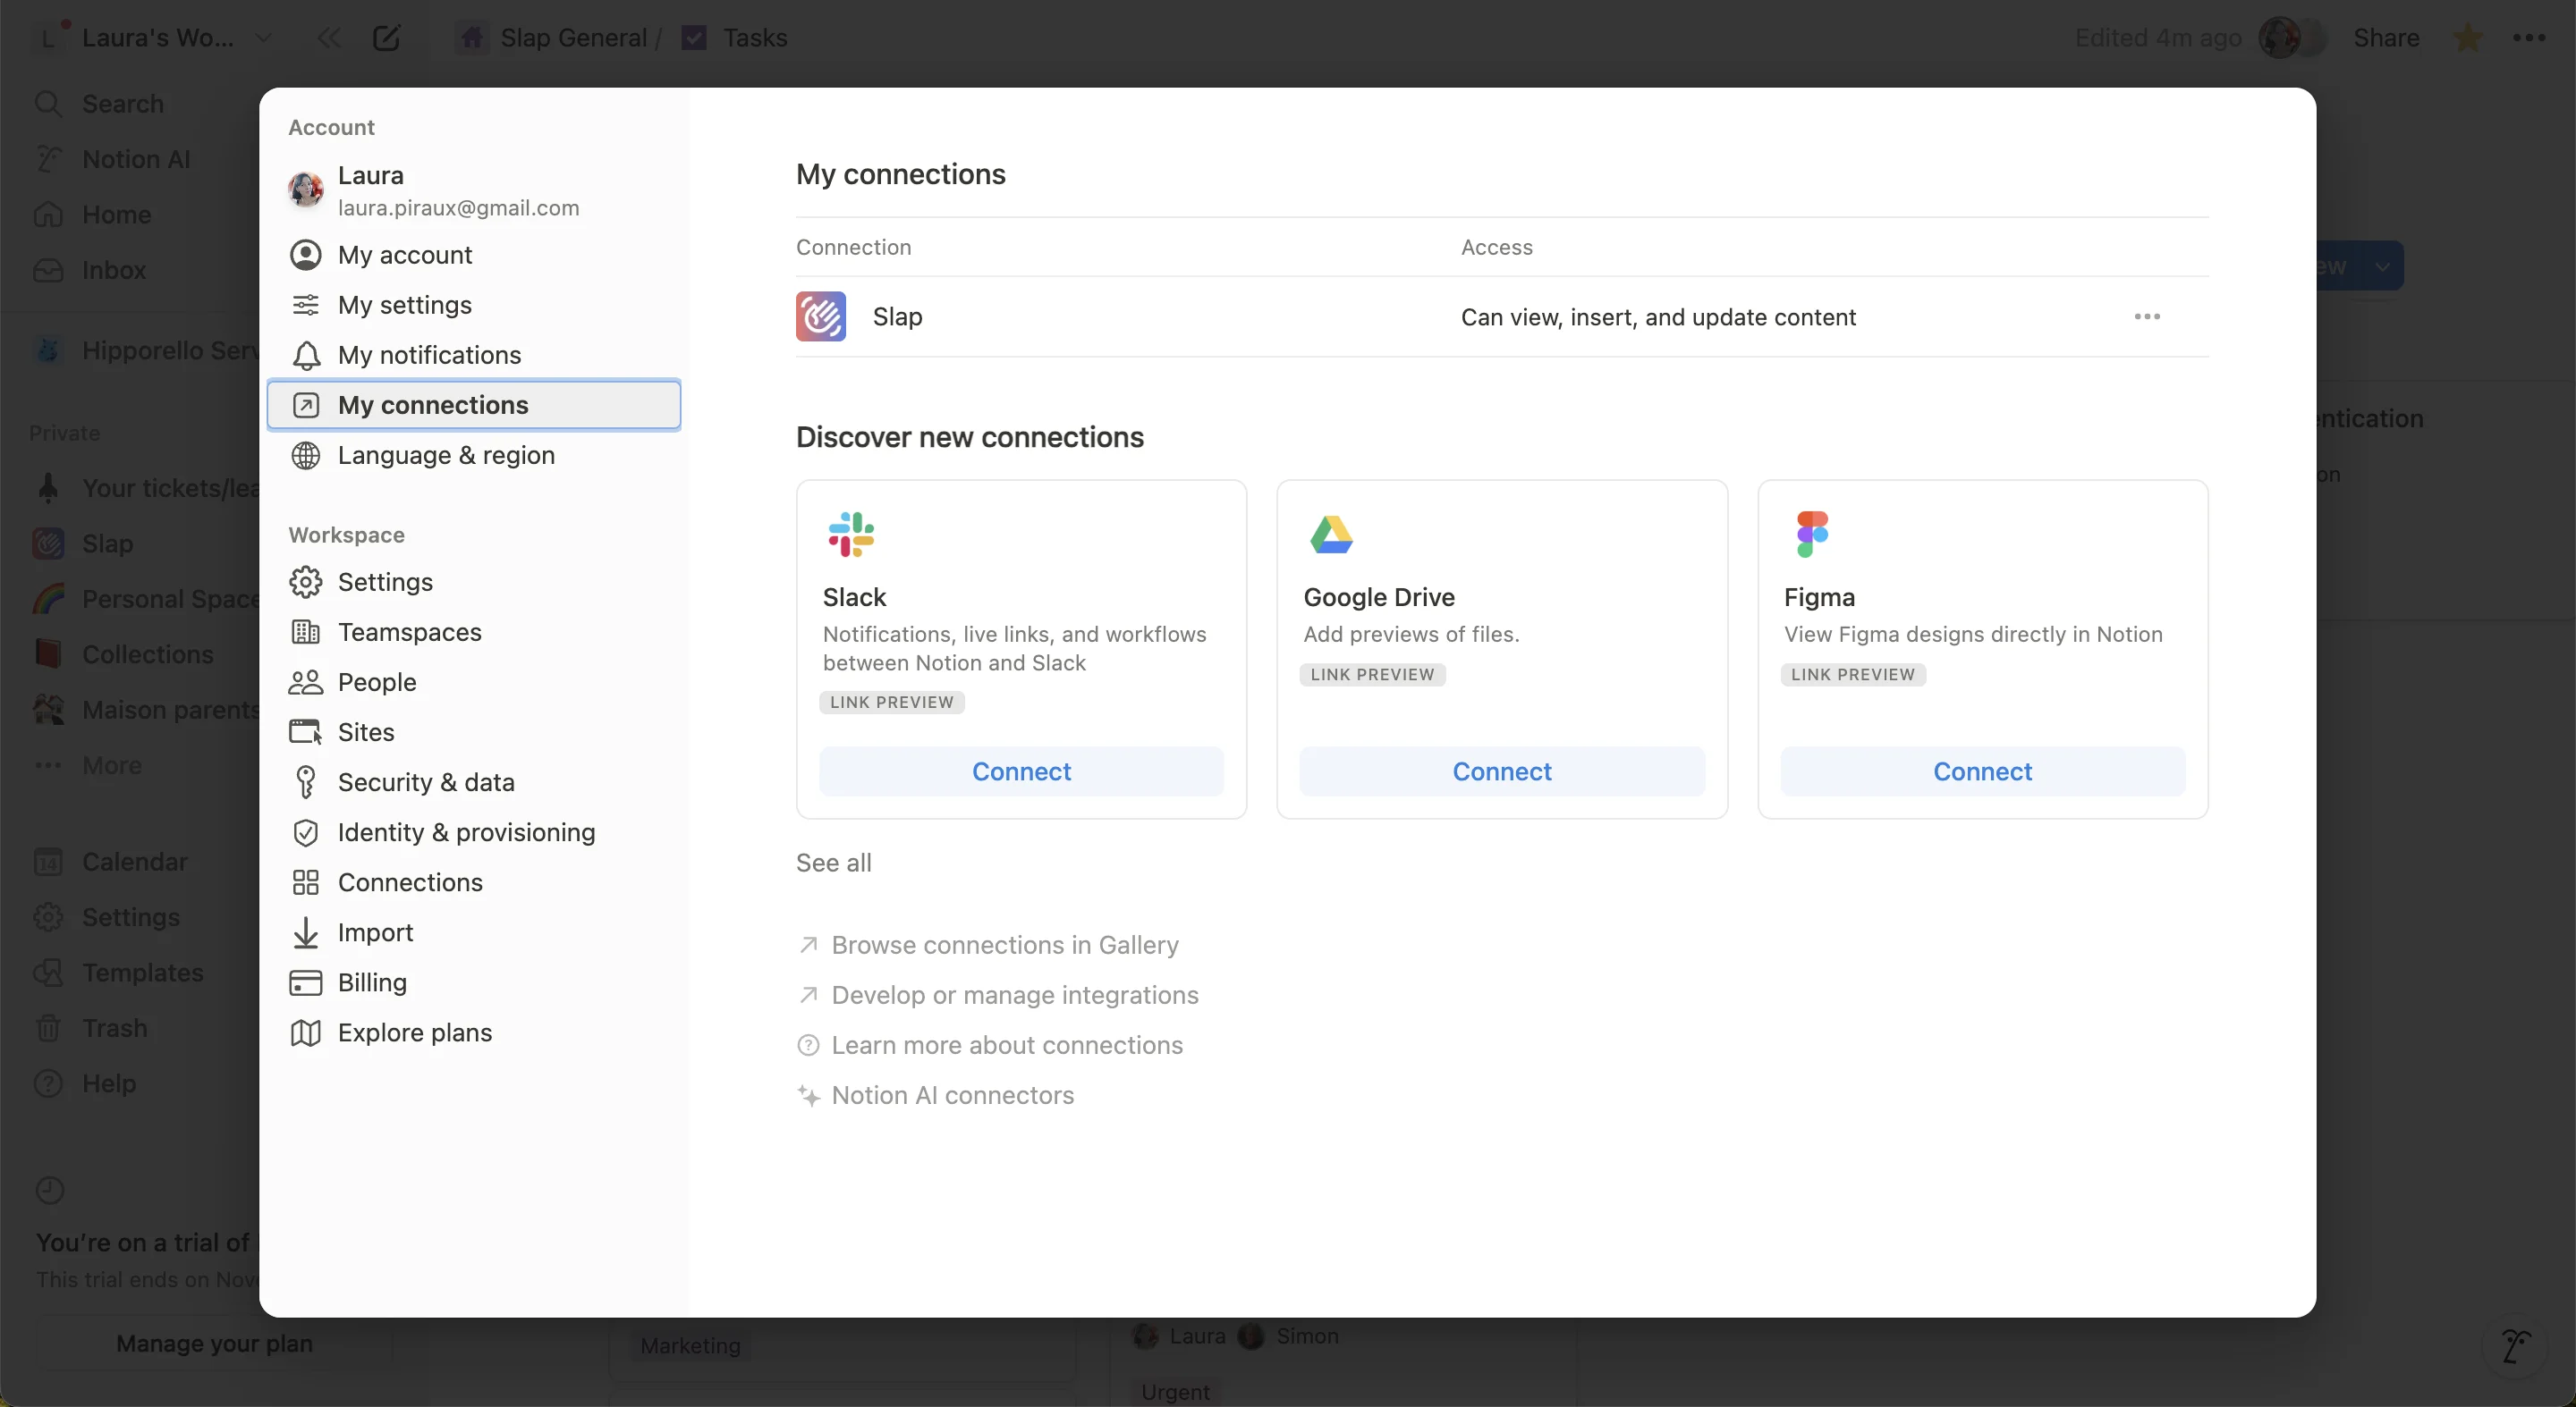
Task: Open the Laura's Workspace switcher dropdown
Action: tap(263, 37)
